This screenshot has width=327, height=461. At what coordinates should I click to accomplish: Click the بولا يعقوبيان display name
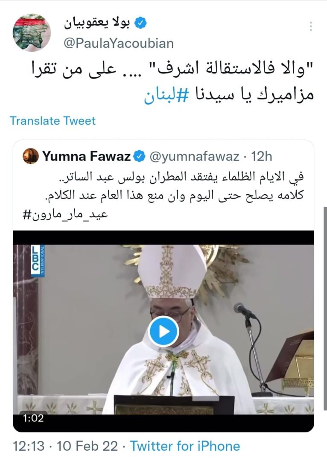(x=96, y=23)
